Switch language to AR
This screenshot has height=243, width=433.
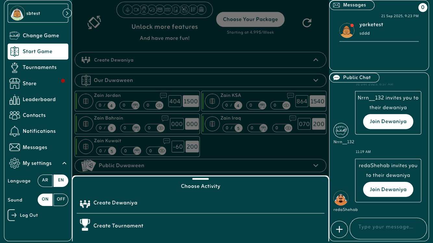45,180
